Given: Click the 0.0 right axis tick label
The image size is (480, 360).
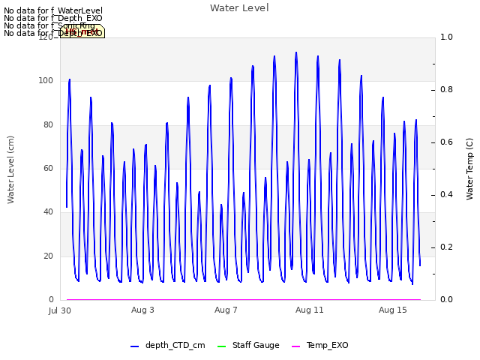Looking at the screenshot, I should [x=446, y=299].
